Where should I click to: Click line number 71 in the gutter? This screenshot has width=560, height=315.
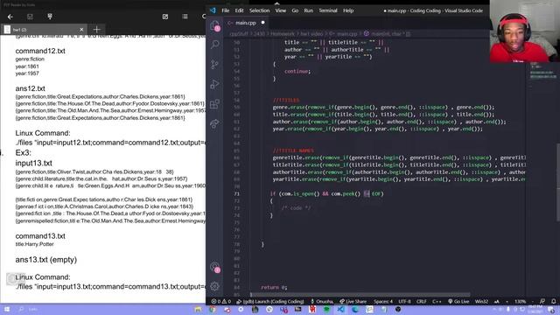coord(237,194)
